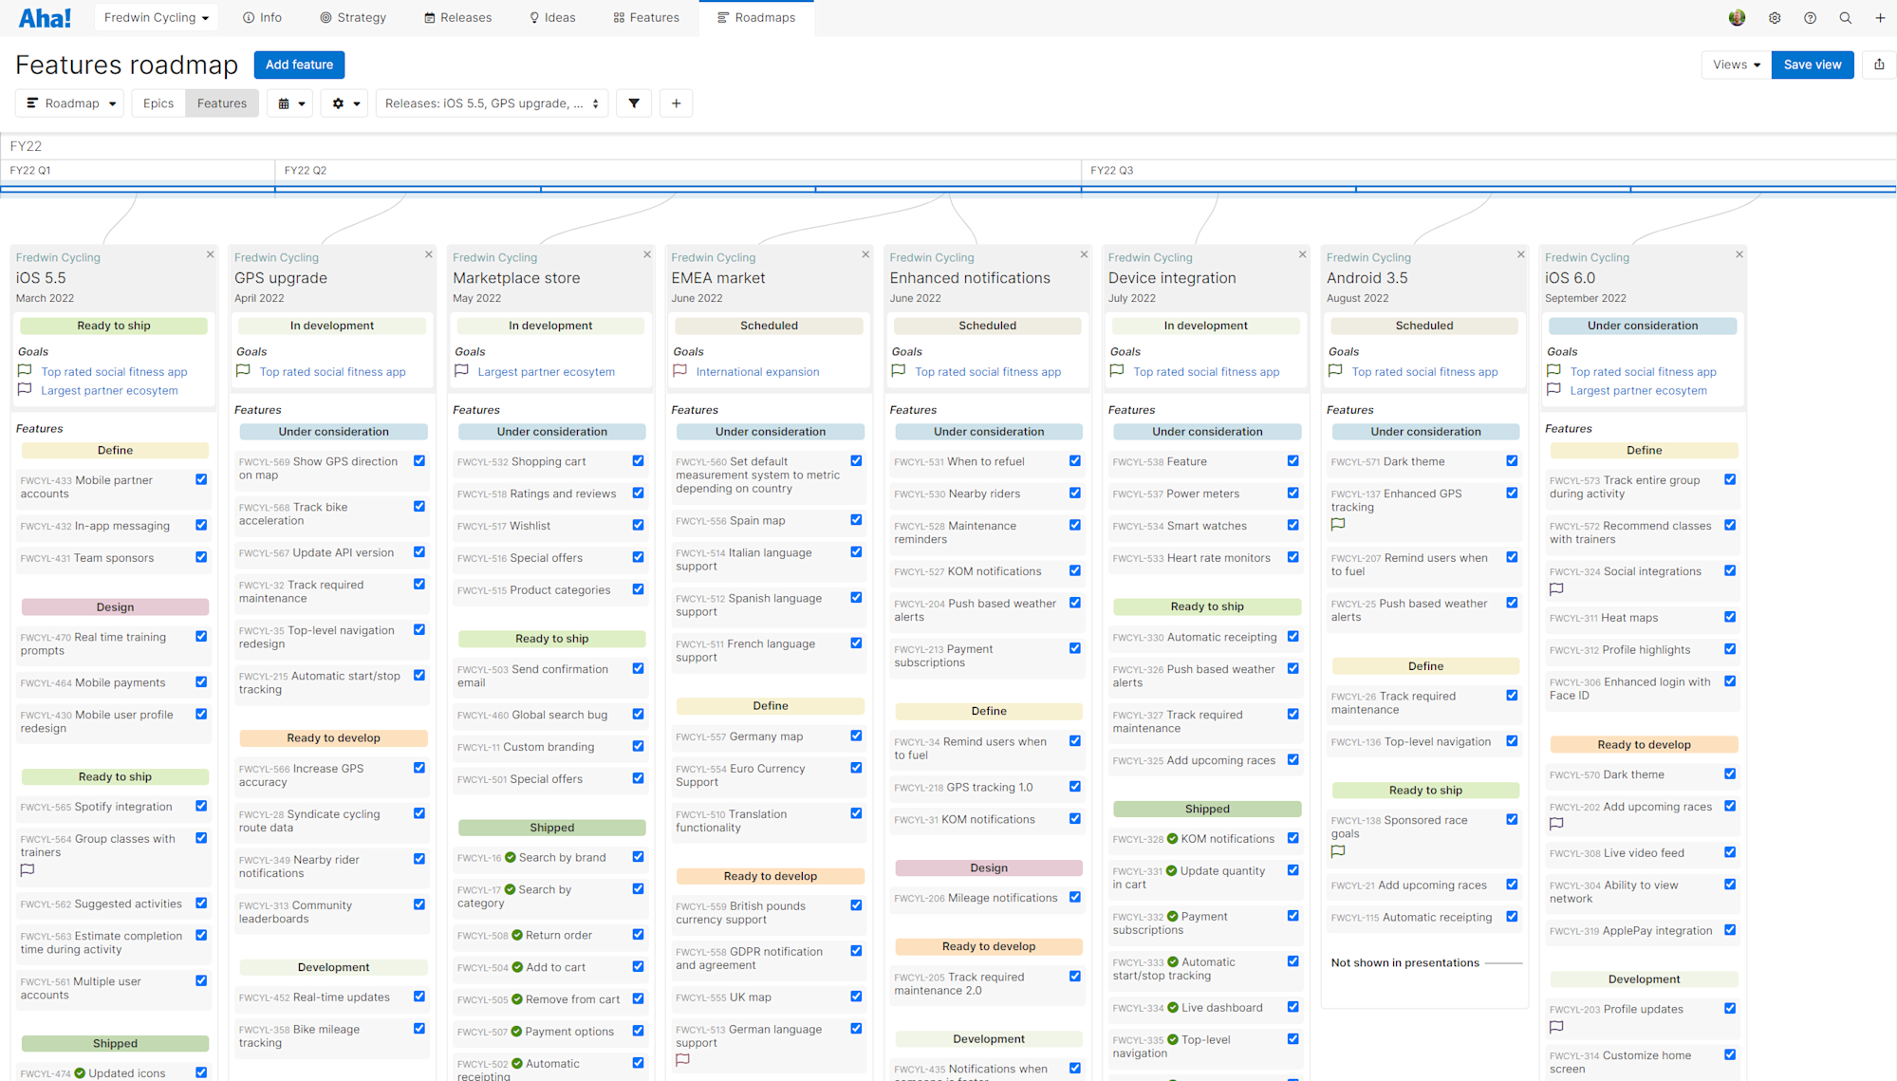Click the Add feature button
This screenshot has width=1897, height=1081.
tap(299, 65)
